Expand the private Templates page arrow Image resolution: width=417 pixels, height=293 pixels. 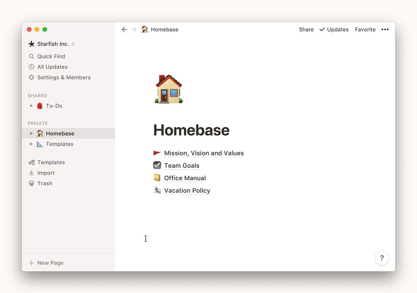(32, 144)
